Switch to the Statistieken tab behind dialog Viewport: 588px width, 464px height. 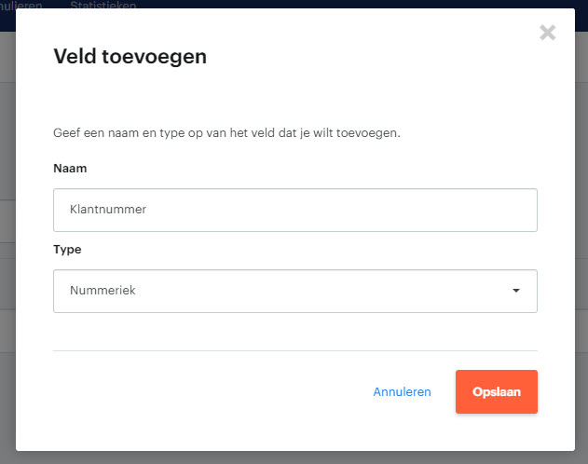coord(103,5)
